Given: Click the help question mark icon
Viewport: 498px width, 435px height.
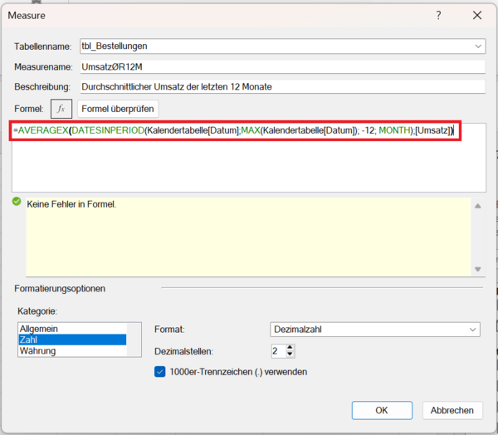Looking at the screenshot, I should (438, 15).
